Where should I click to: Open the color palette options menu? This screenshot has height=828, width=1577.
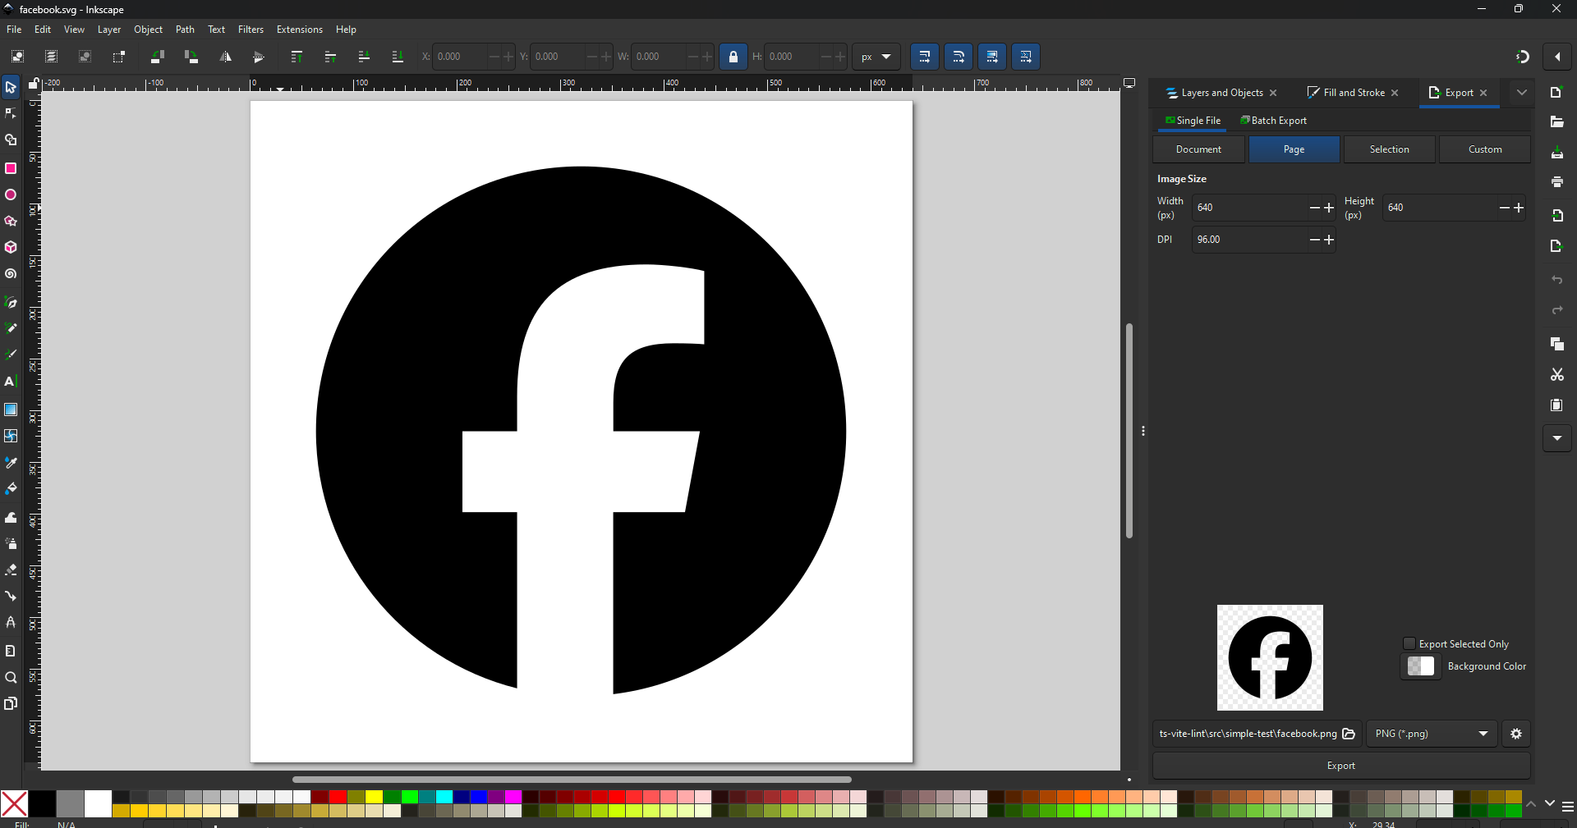1567,807
